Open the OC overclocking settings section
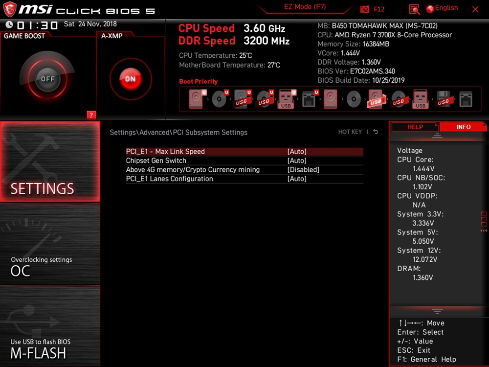 click(50, 244)
